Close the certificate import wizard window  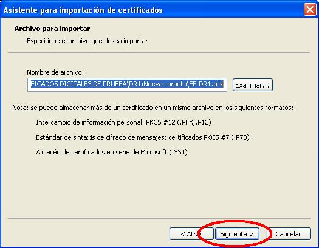pyautogui.click(x=310, y=9)
